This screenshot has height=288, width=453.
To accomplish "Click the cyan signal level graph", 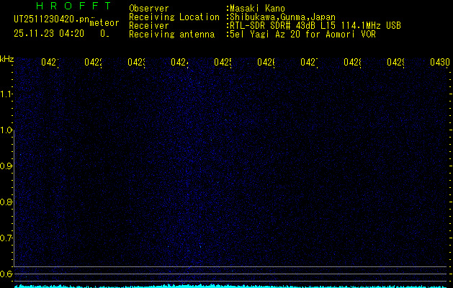I will (x=231, y=287).
